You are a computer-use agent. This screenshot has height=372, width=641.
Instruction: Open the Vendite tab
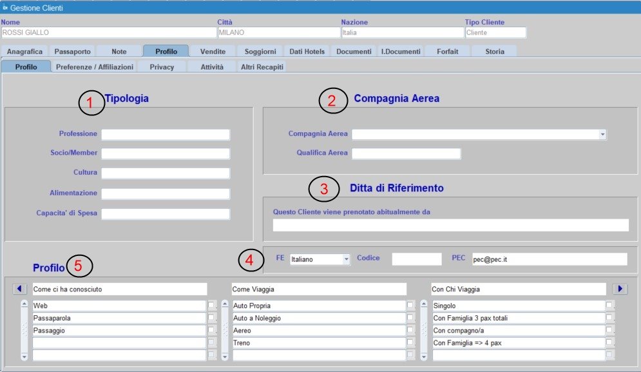213,50
